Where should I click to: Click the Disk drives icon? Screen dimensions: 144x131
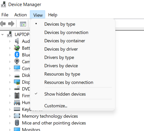point(17,76)
